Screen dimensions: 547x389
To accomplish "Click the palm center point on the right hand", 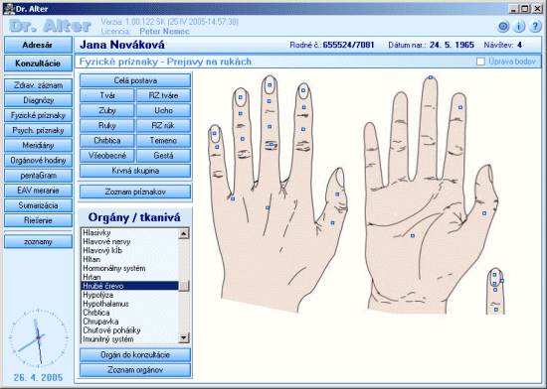I will (x=413, y=236).
